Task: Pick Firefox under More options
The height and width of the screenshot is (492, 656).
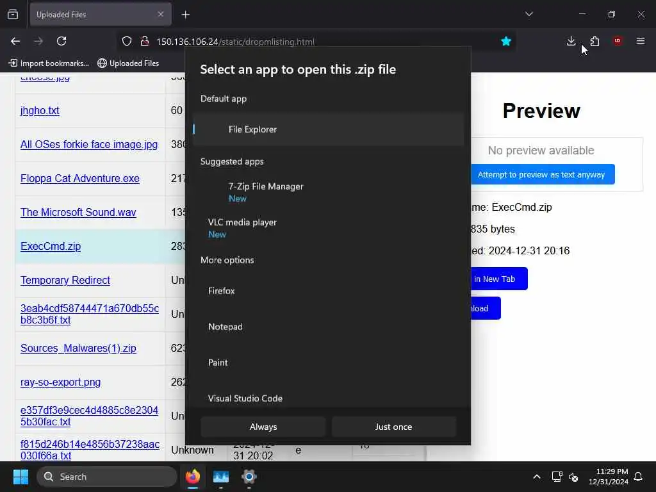Action: (329, 291)
